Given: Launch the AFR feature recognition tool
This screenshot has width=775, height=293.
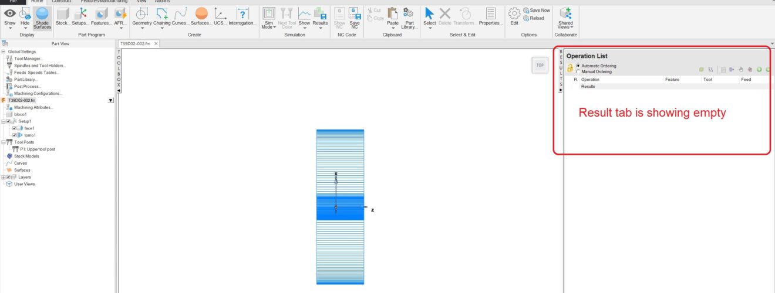Looking at the screenshot, I should tap(120, 17).
